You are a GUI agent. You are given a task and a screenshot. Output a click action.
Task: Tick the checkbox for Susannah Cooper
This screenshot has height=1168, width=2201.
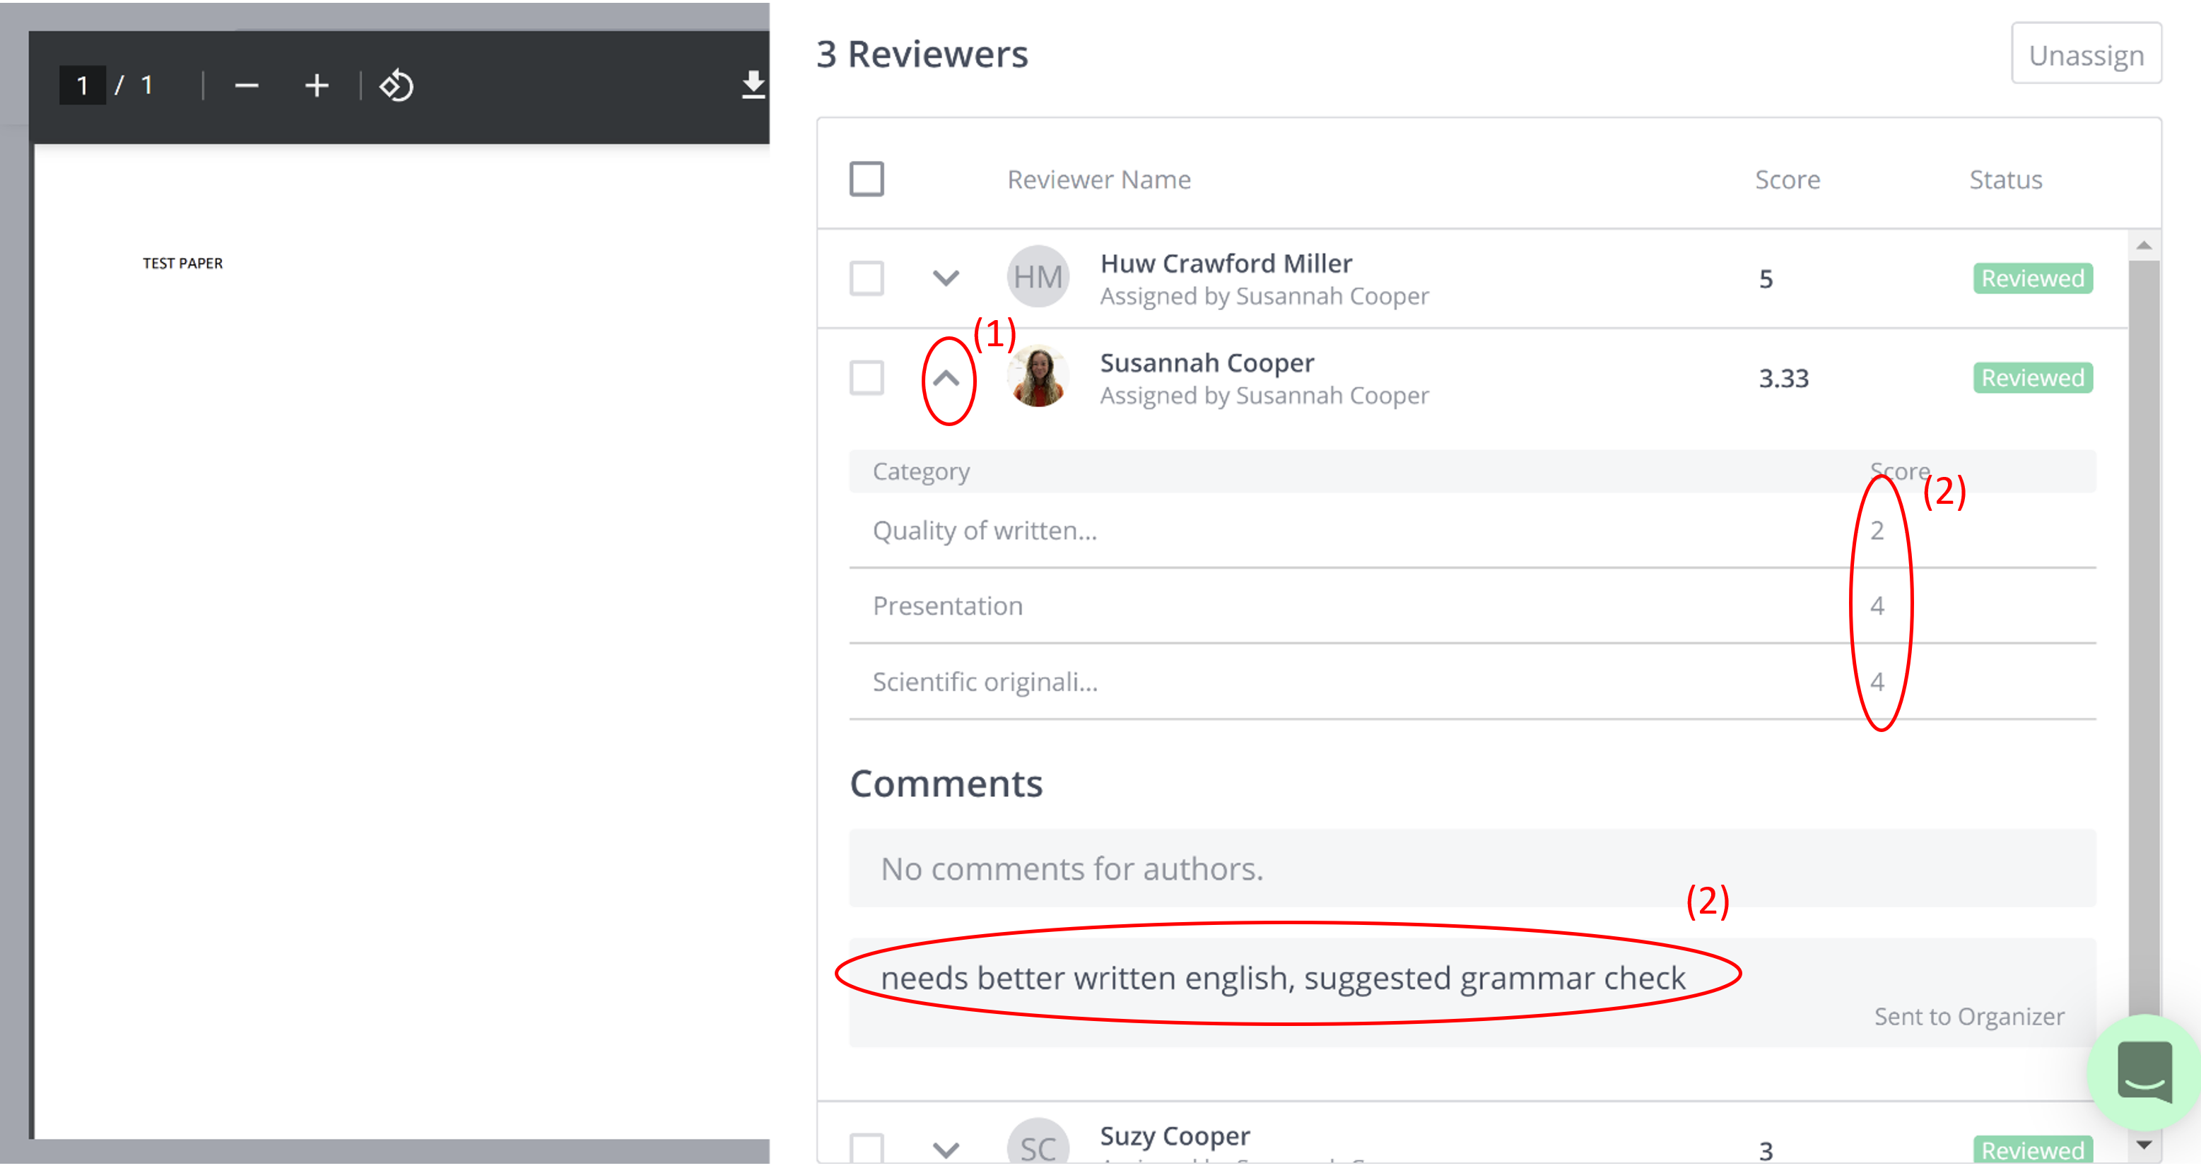click(x=867, y=377)
